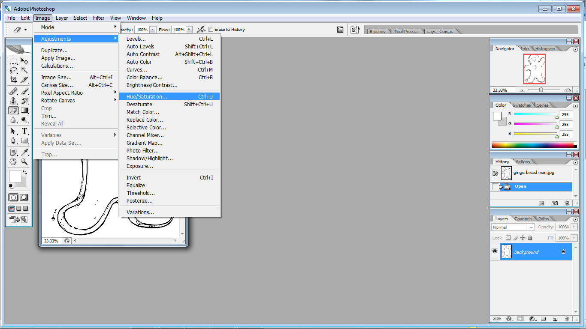Viewport: 586px width, 329px height.
Task: Swap foreground and background colors
Action: [x=25, y=172]
